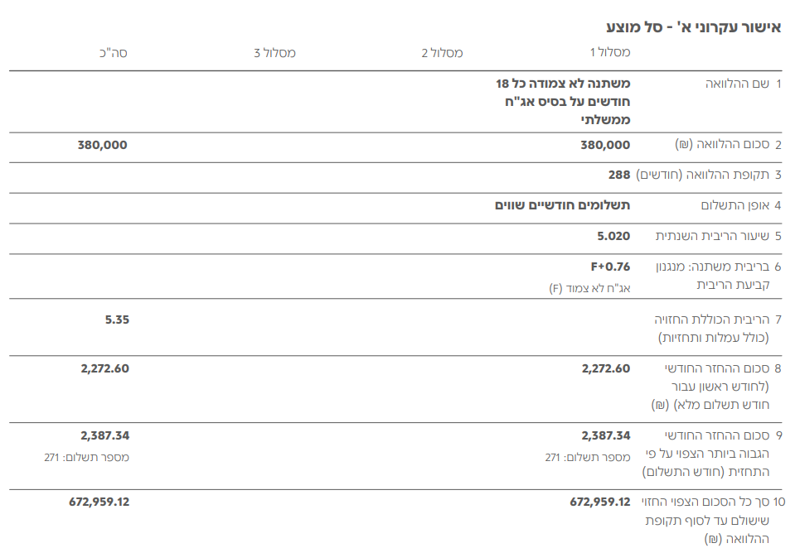Select the 5.35 total projected interest value
The width and height of the screenshot is (800, 548).
[x=117, y=319]
